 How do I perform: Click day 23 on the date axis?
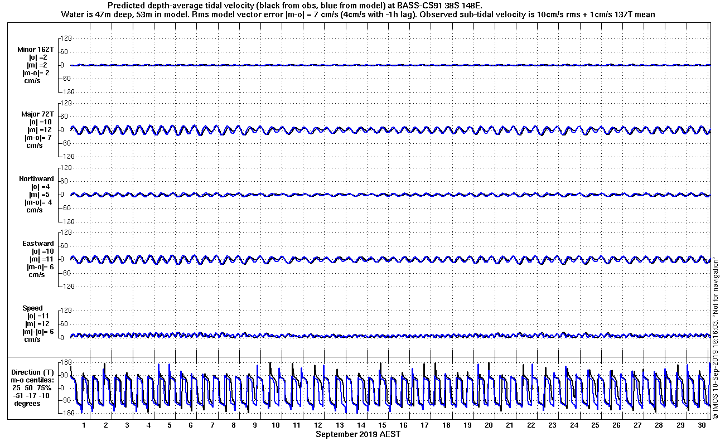tap(552, 425)
